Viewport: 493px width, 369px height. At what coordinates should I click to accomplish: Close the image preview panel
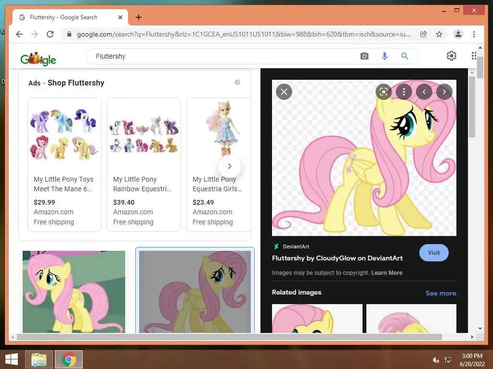(x=284, y=92)
